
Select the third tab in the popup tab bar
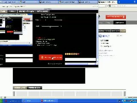(x=26, y=11)
